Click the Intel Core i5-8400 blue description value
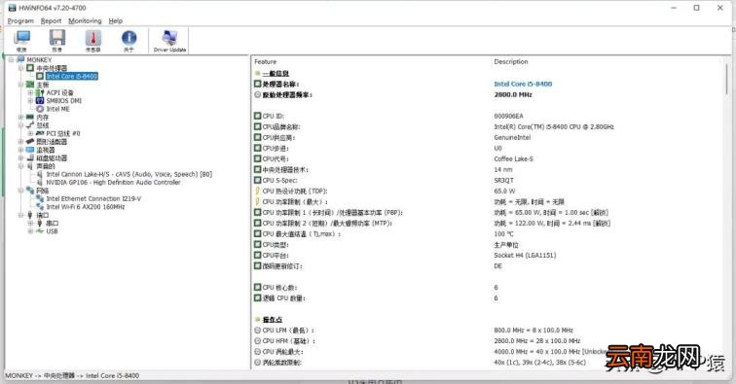 523,84
